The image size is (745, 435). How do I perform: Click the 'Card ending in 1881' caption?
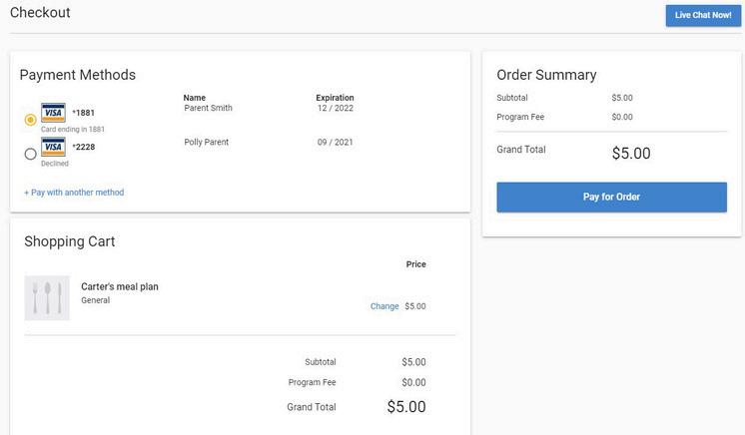[x=73, y=130]
